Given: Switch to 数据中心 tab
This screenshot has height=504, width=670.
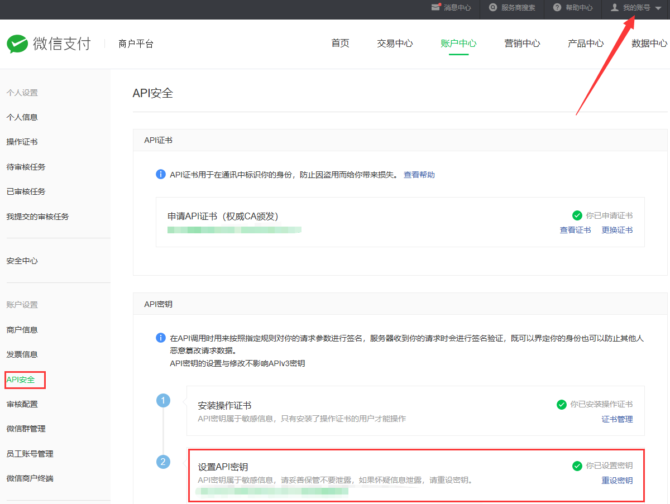Looking at the screenshot, I should (649, 44).
